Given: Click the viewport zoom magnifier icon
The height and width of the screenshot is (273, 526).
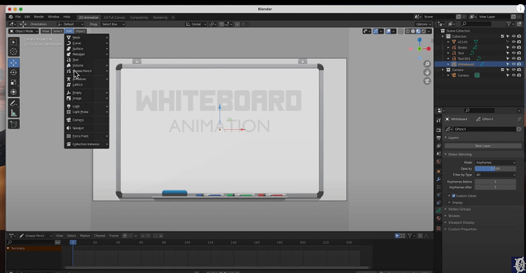Looking at the screenshot, I should (427, 64).
